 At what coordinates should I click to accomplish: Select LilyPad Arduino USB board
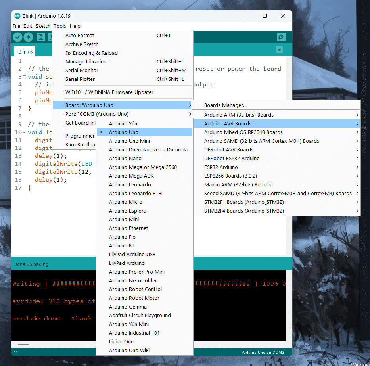[x=144, y=255]
